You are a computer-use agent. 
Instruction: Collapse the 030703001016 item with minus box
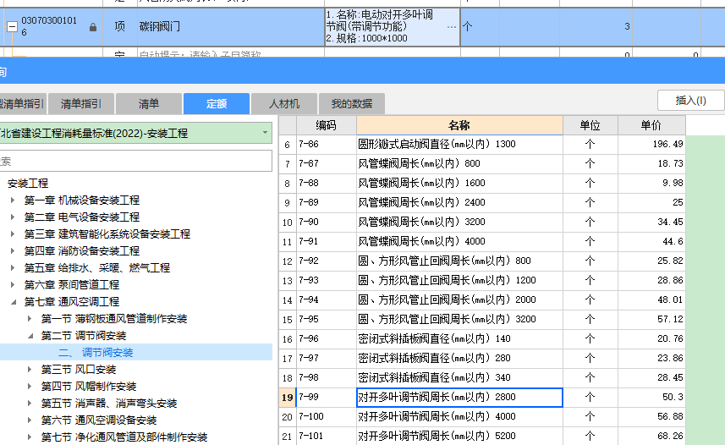pos(12,27)
